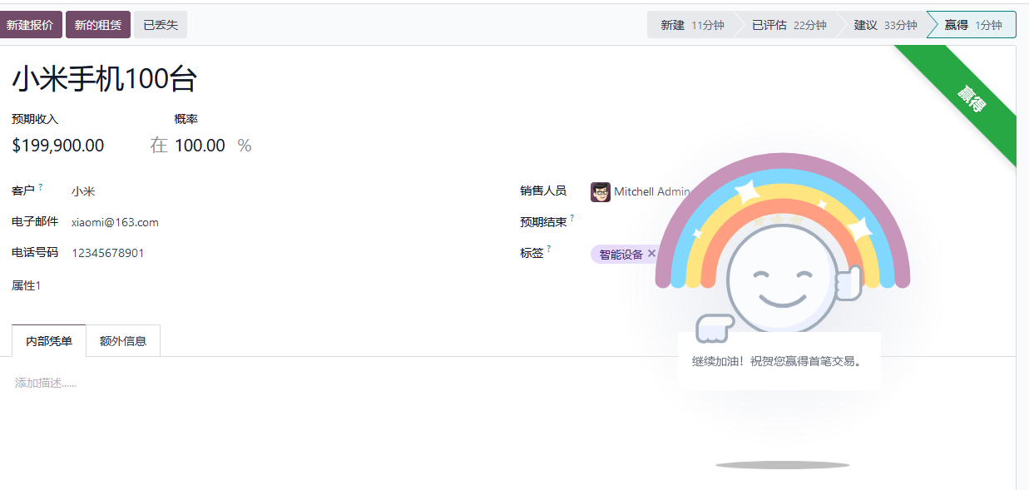The height and width of the screenshot is (490, 1029).
Task: Switch to the 内部凭单 tab
Action: point(49,341)
